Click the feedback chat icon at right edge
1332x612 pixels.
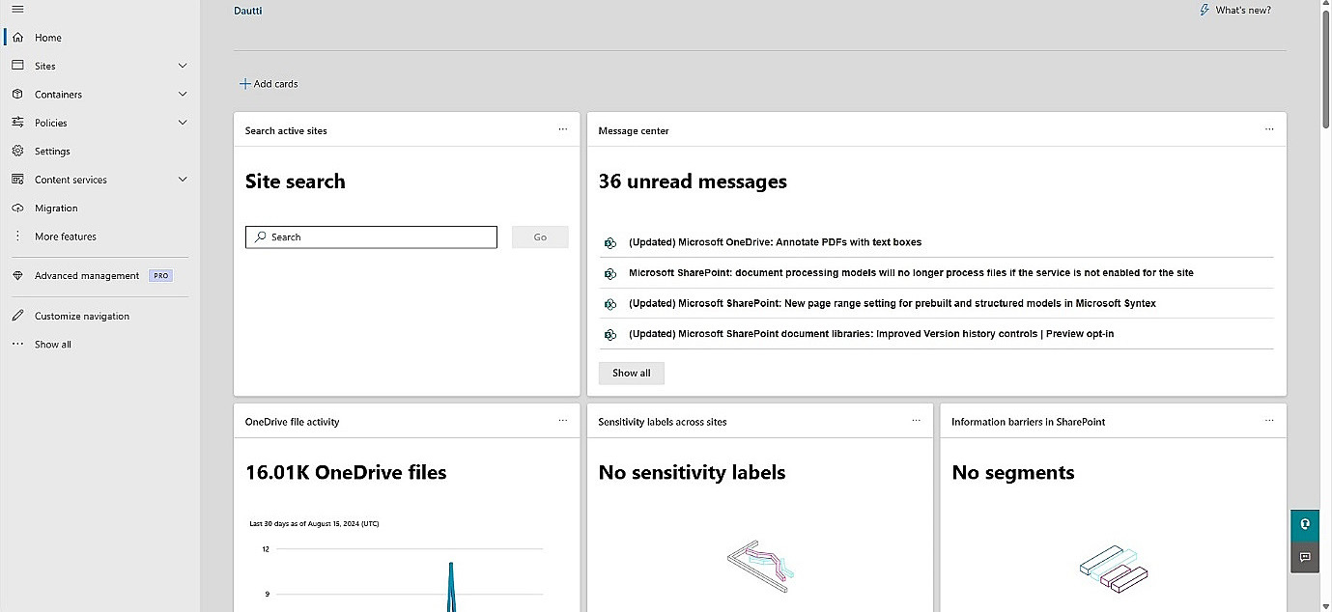(1305, 557)
